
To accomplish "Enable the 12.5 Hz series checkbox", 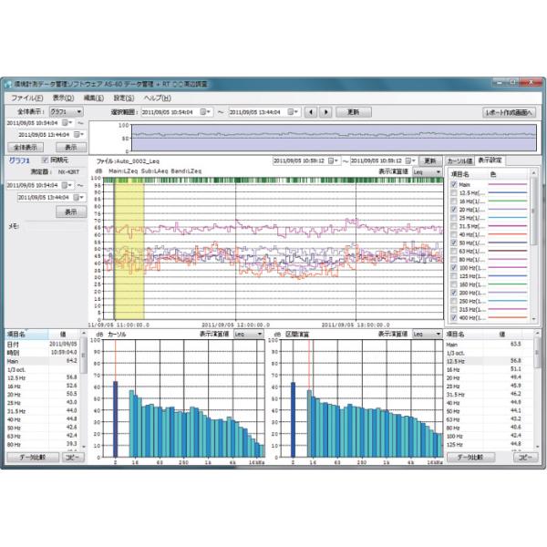I will click(x=453, y=193).
